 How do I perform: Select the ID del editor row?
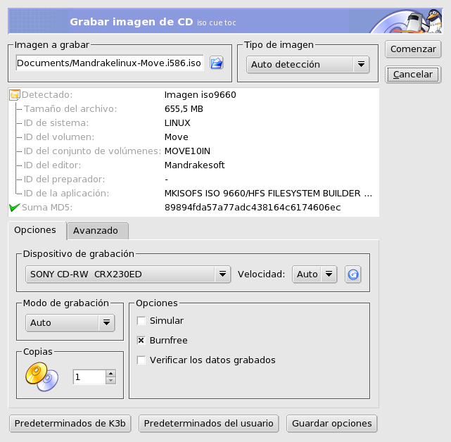click(193, 165)
